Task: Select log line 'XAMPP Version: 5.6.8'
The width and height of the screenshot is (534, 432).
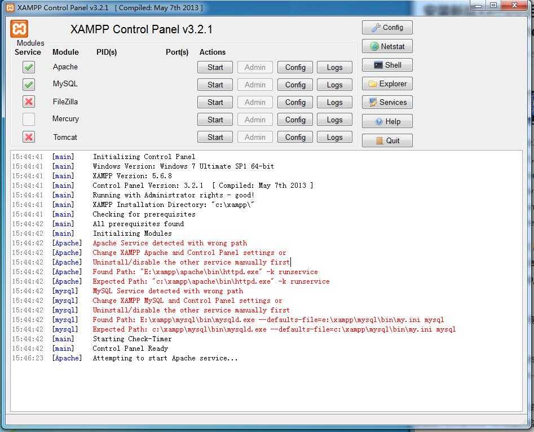Action: tap(132, 176)
